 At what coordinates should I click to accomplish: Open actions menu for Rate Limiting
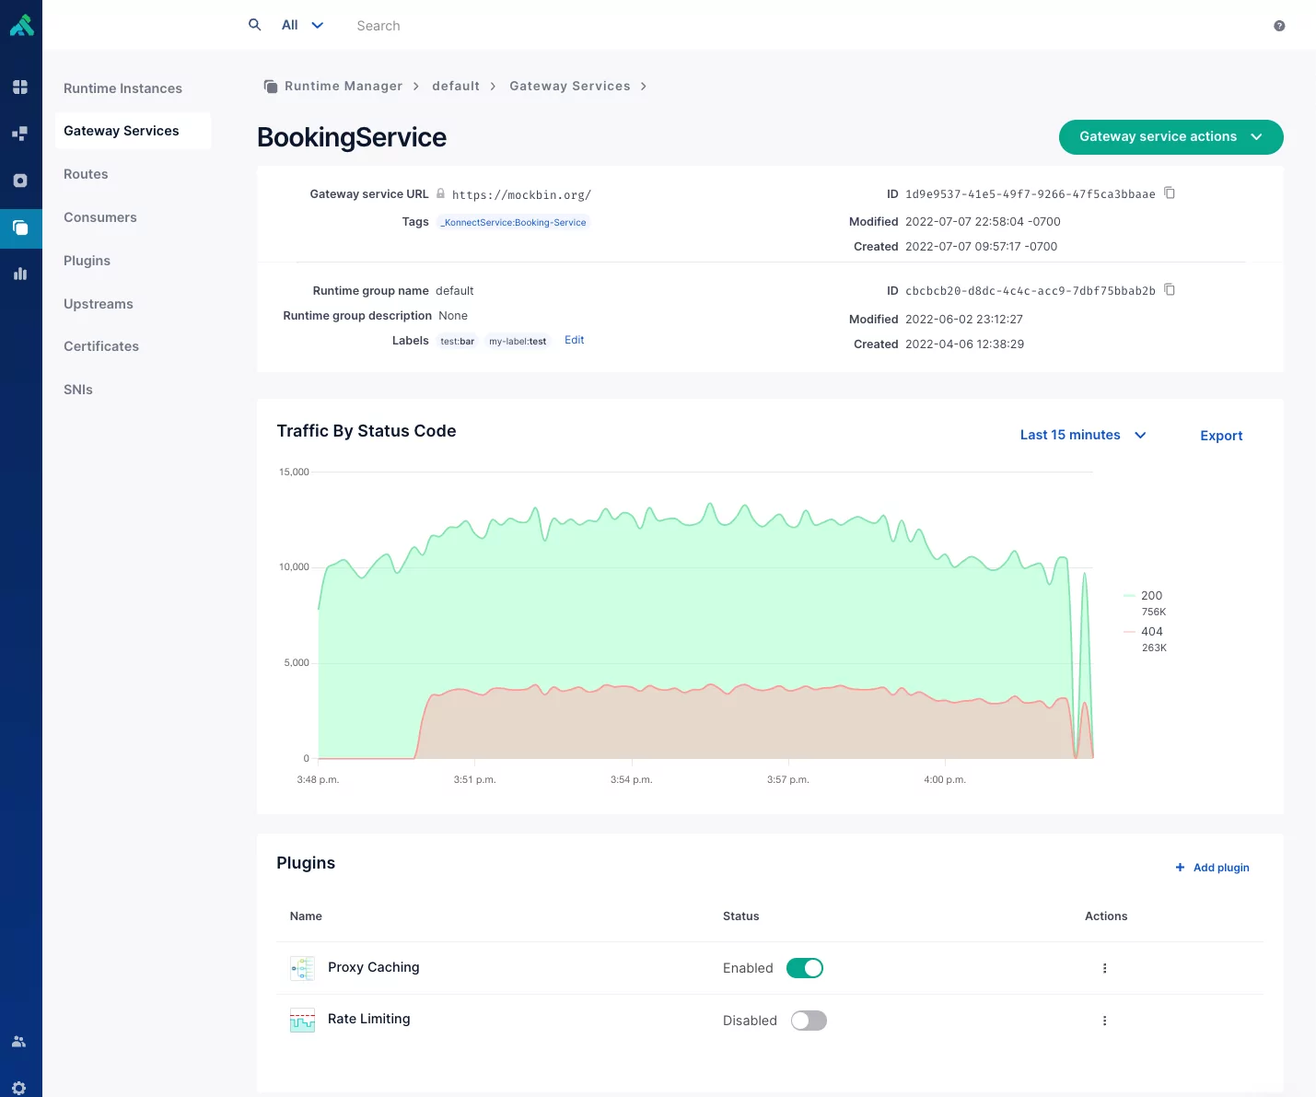[1104, 1021]
